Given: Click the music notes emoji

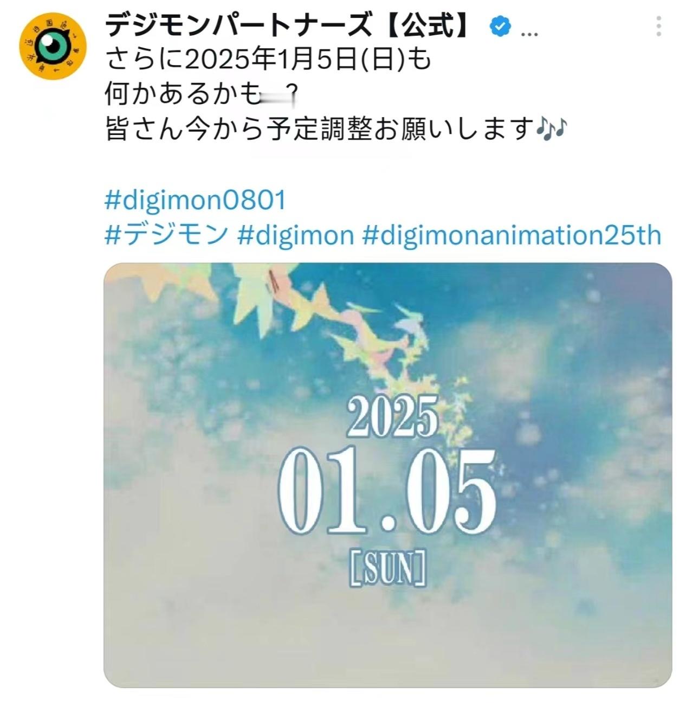Looking at the screenshot, I should click(x=552, y=130).
